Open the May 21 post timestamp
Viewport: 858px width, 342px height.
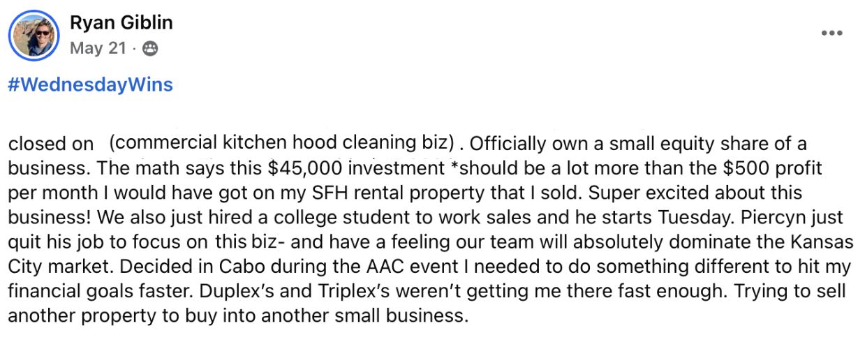click(x=98, y=48)
